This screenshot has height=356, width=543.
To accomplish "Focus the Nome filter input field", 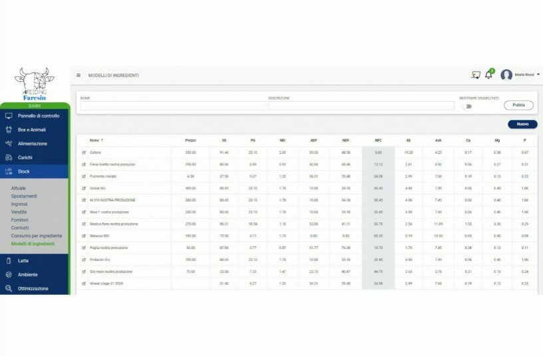I will click(172, 106).
